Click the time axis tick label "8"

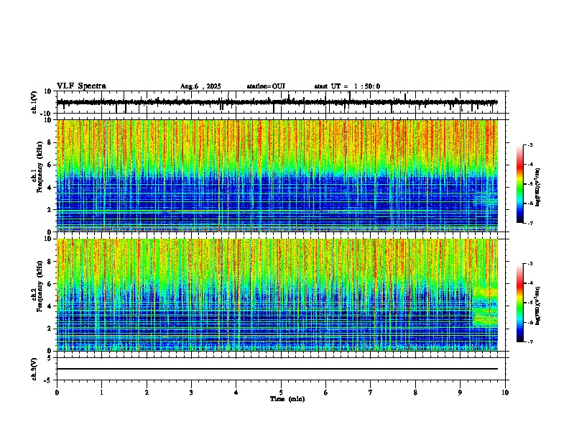(415, 393)
